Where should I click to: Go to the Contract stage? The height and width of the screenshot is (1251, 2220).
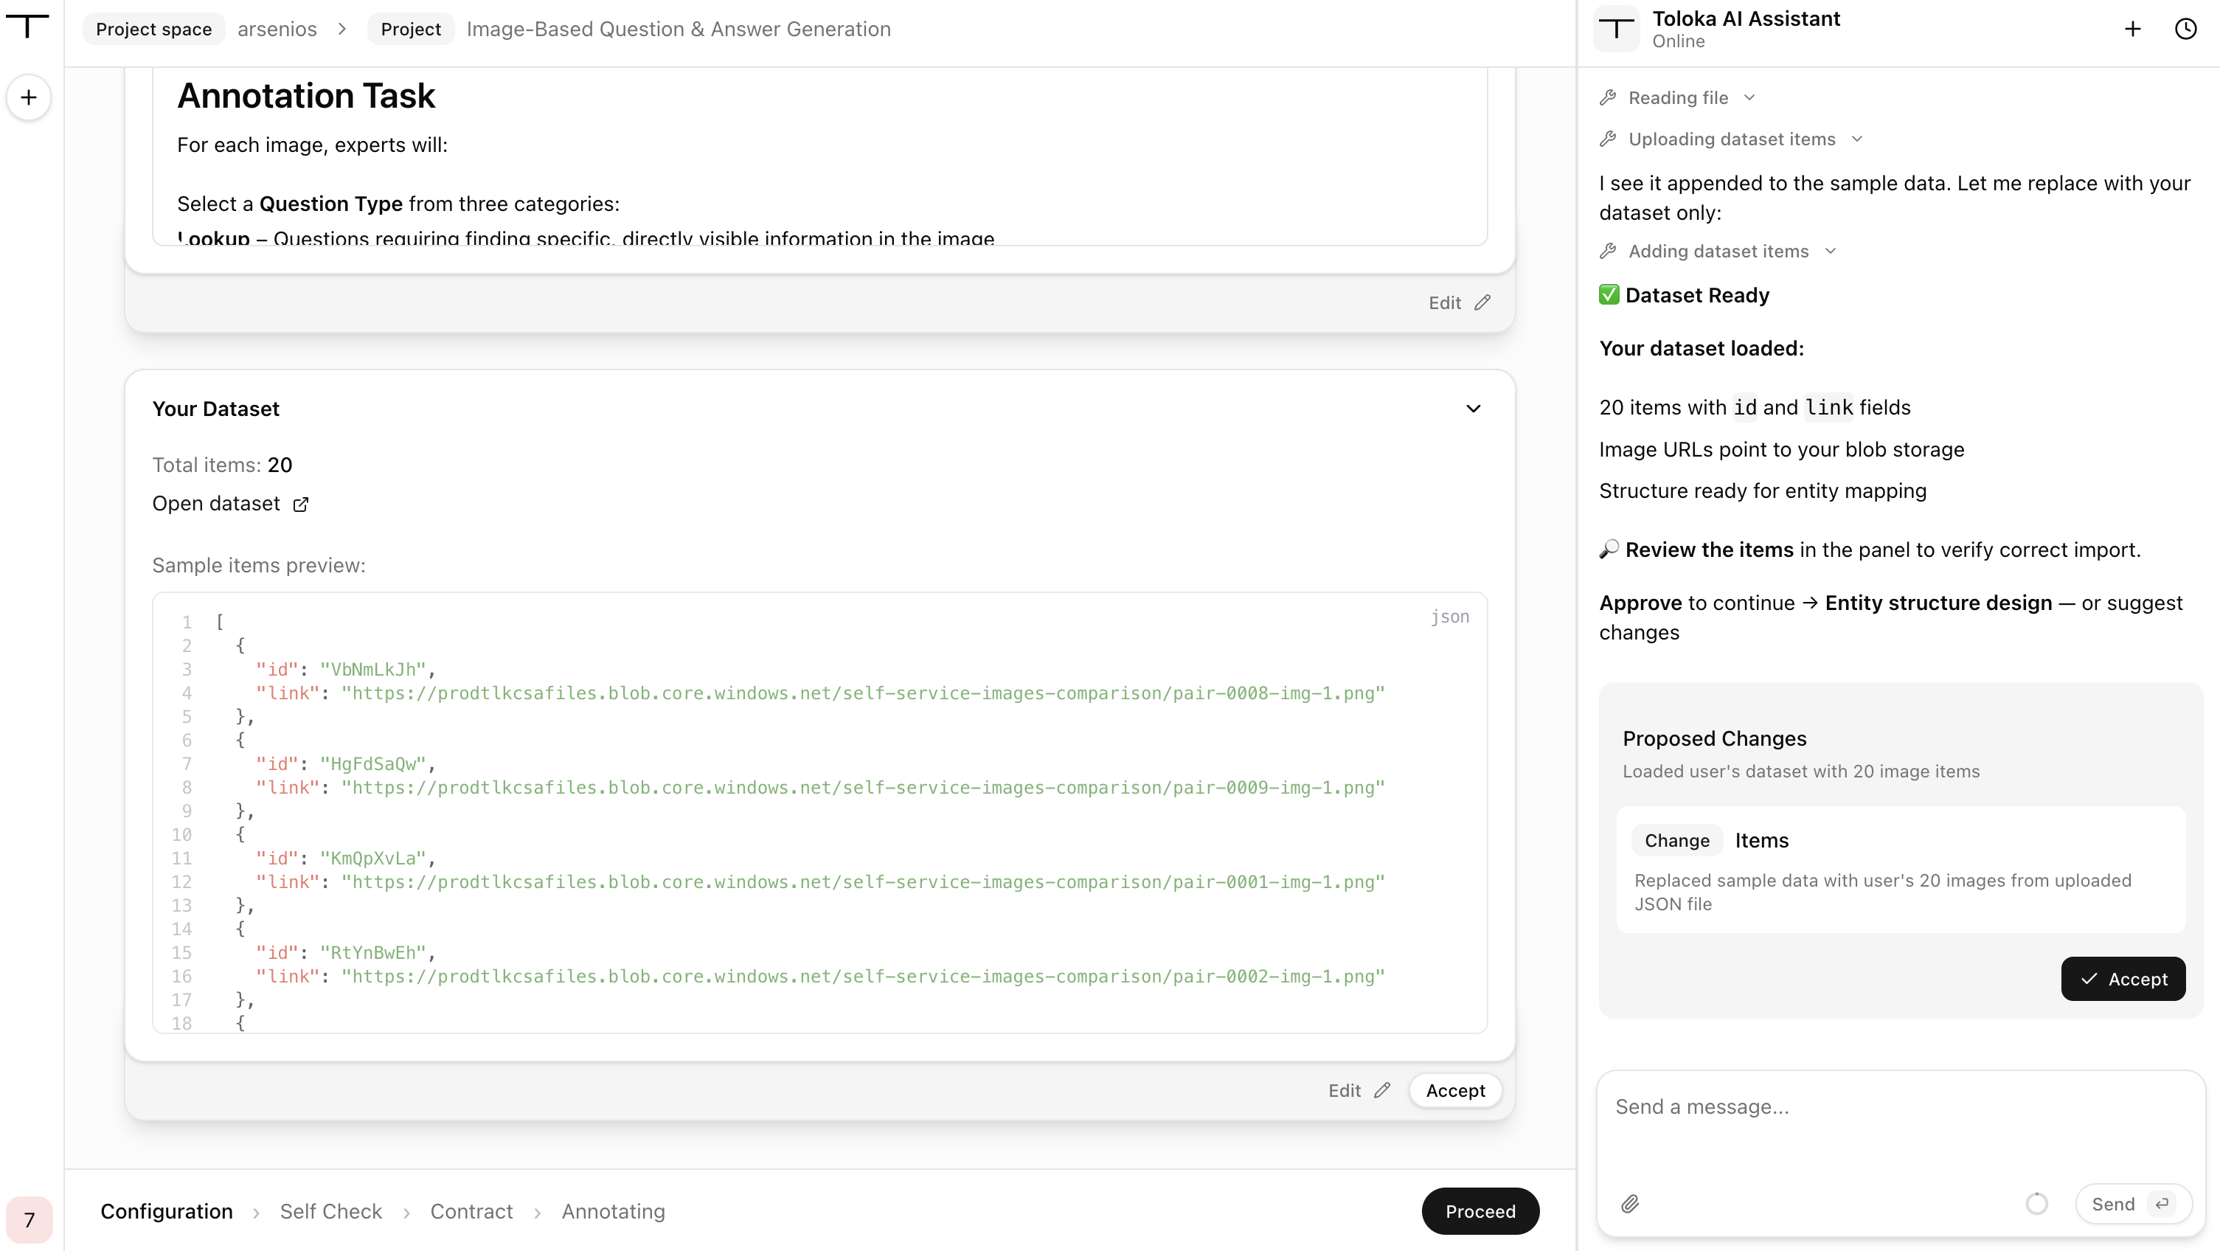(471, 1211)
